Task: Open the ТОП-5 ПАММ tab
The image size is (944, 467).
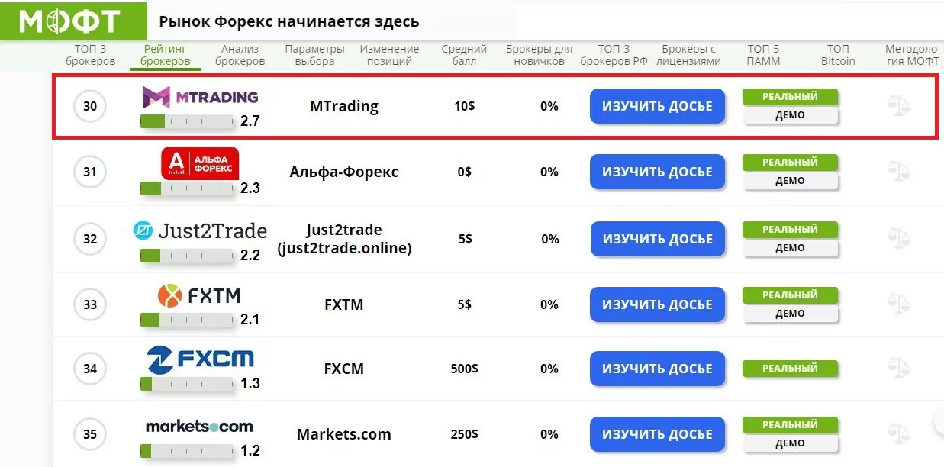Action: (763, 55)
